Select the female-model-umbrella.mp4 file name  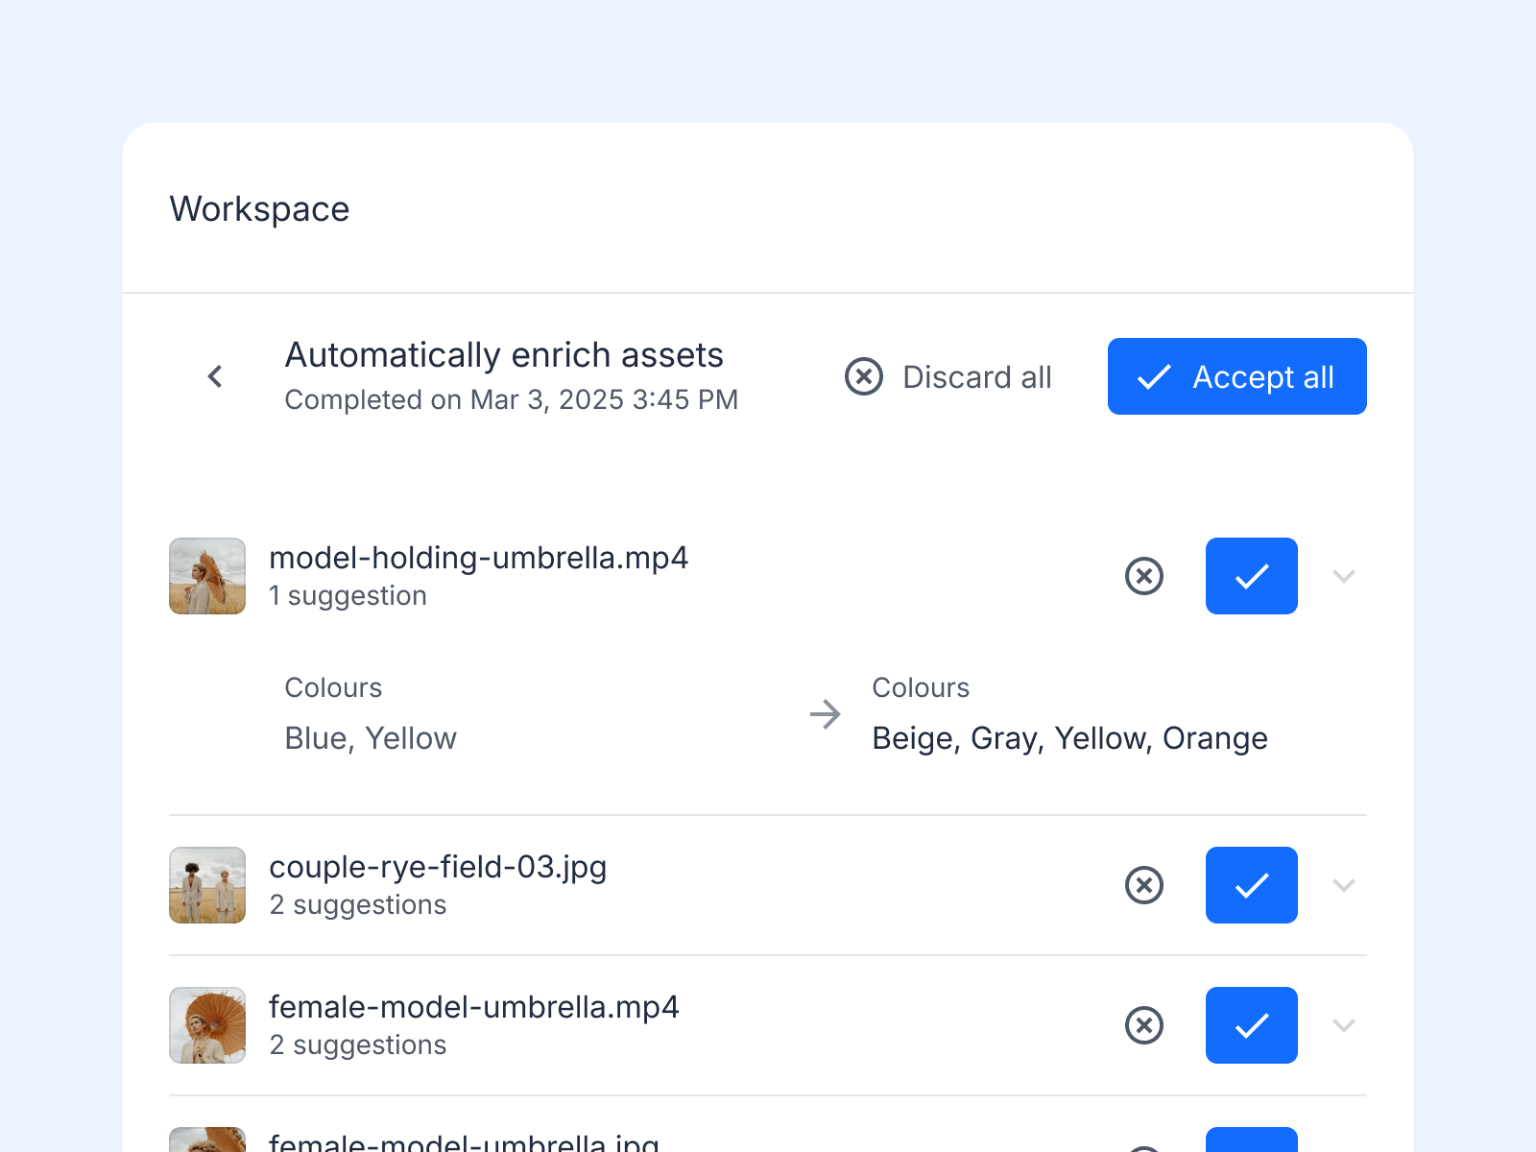pyautogui.click(x=474, y=1007)
